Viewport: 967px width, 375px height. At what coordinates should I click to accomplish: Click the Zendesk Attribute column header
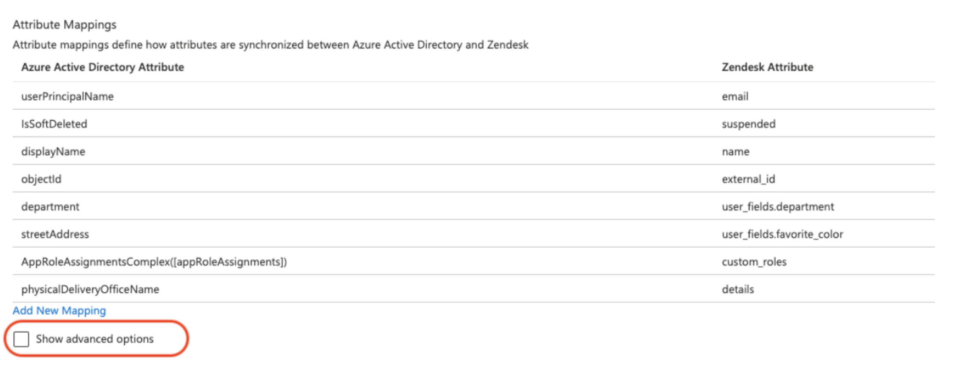[767, 67]
